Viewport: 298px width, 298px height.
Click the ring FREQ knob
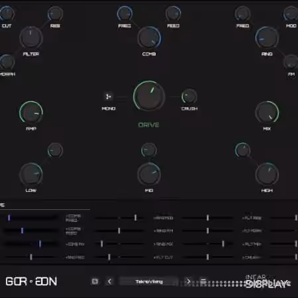(242, 14)
